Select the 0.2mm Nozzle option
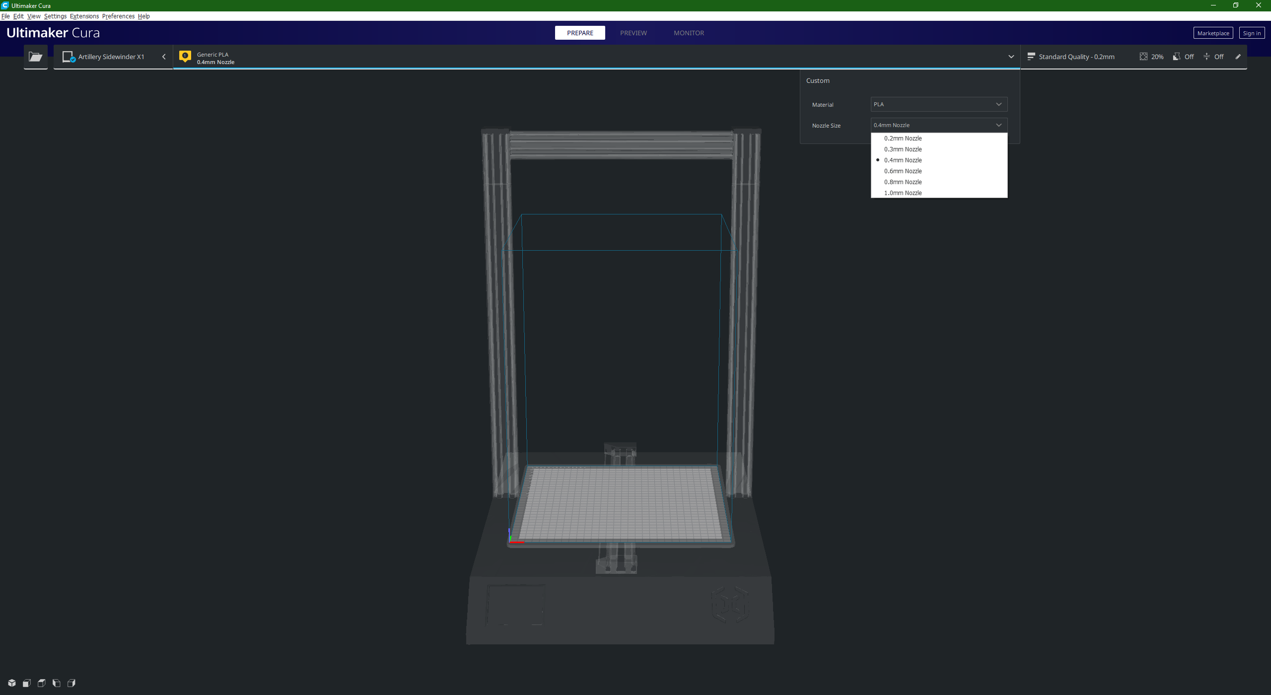 (939, 139)
